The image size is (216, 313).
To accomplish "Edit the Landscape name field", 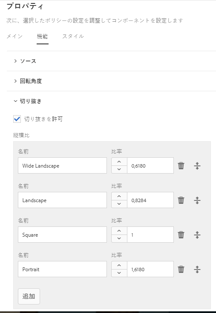I will (63, 200).
